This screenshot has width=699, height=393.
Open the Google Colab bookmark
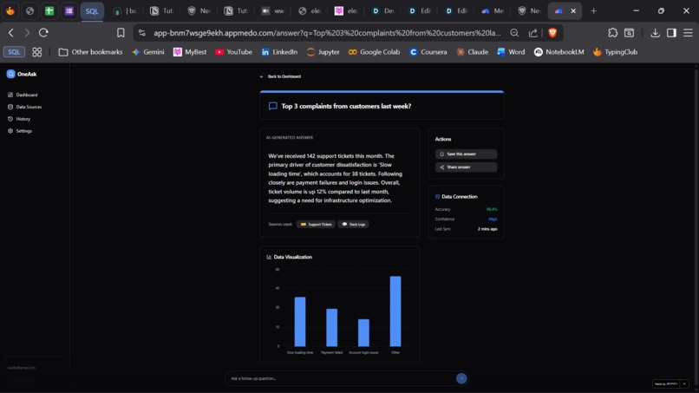pos(374,52)
